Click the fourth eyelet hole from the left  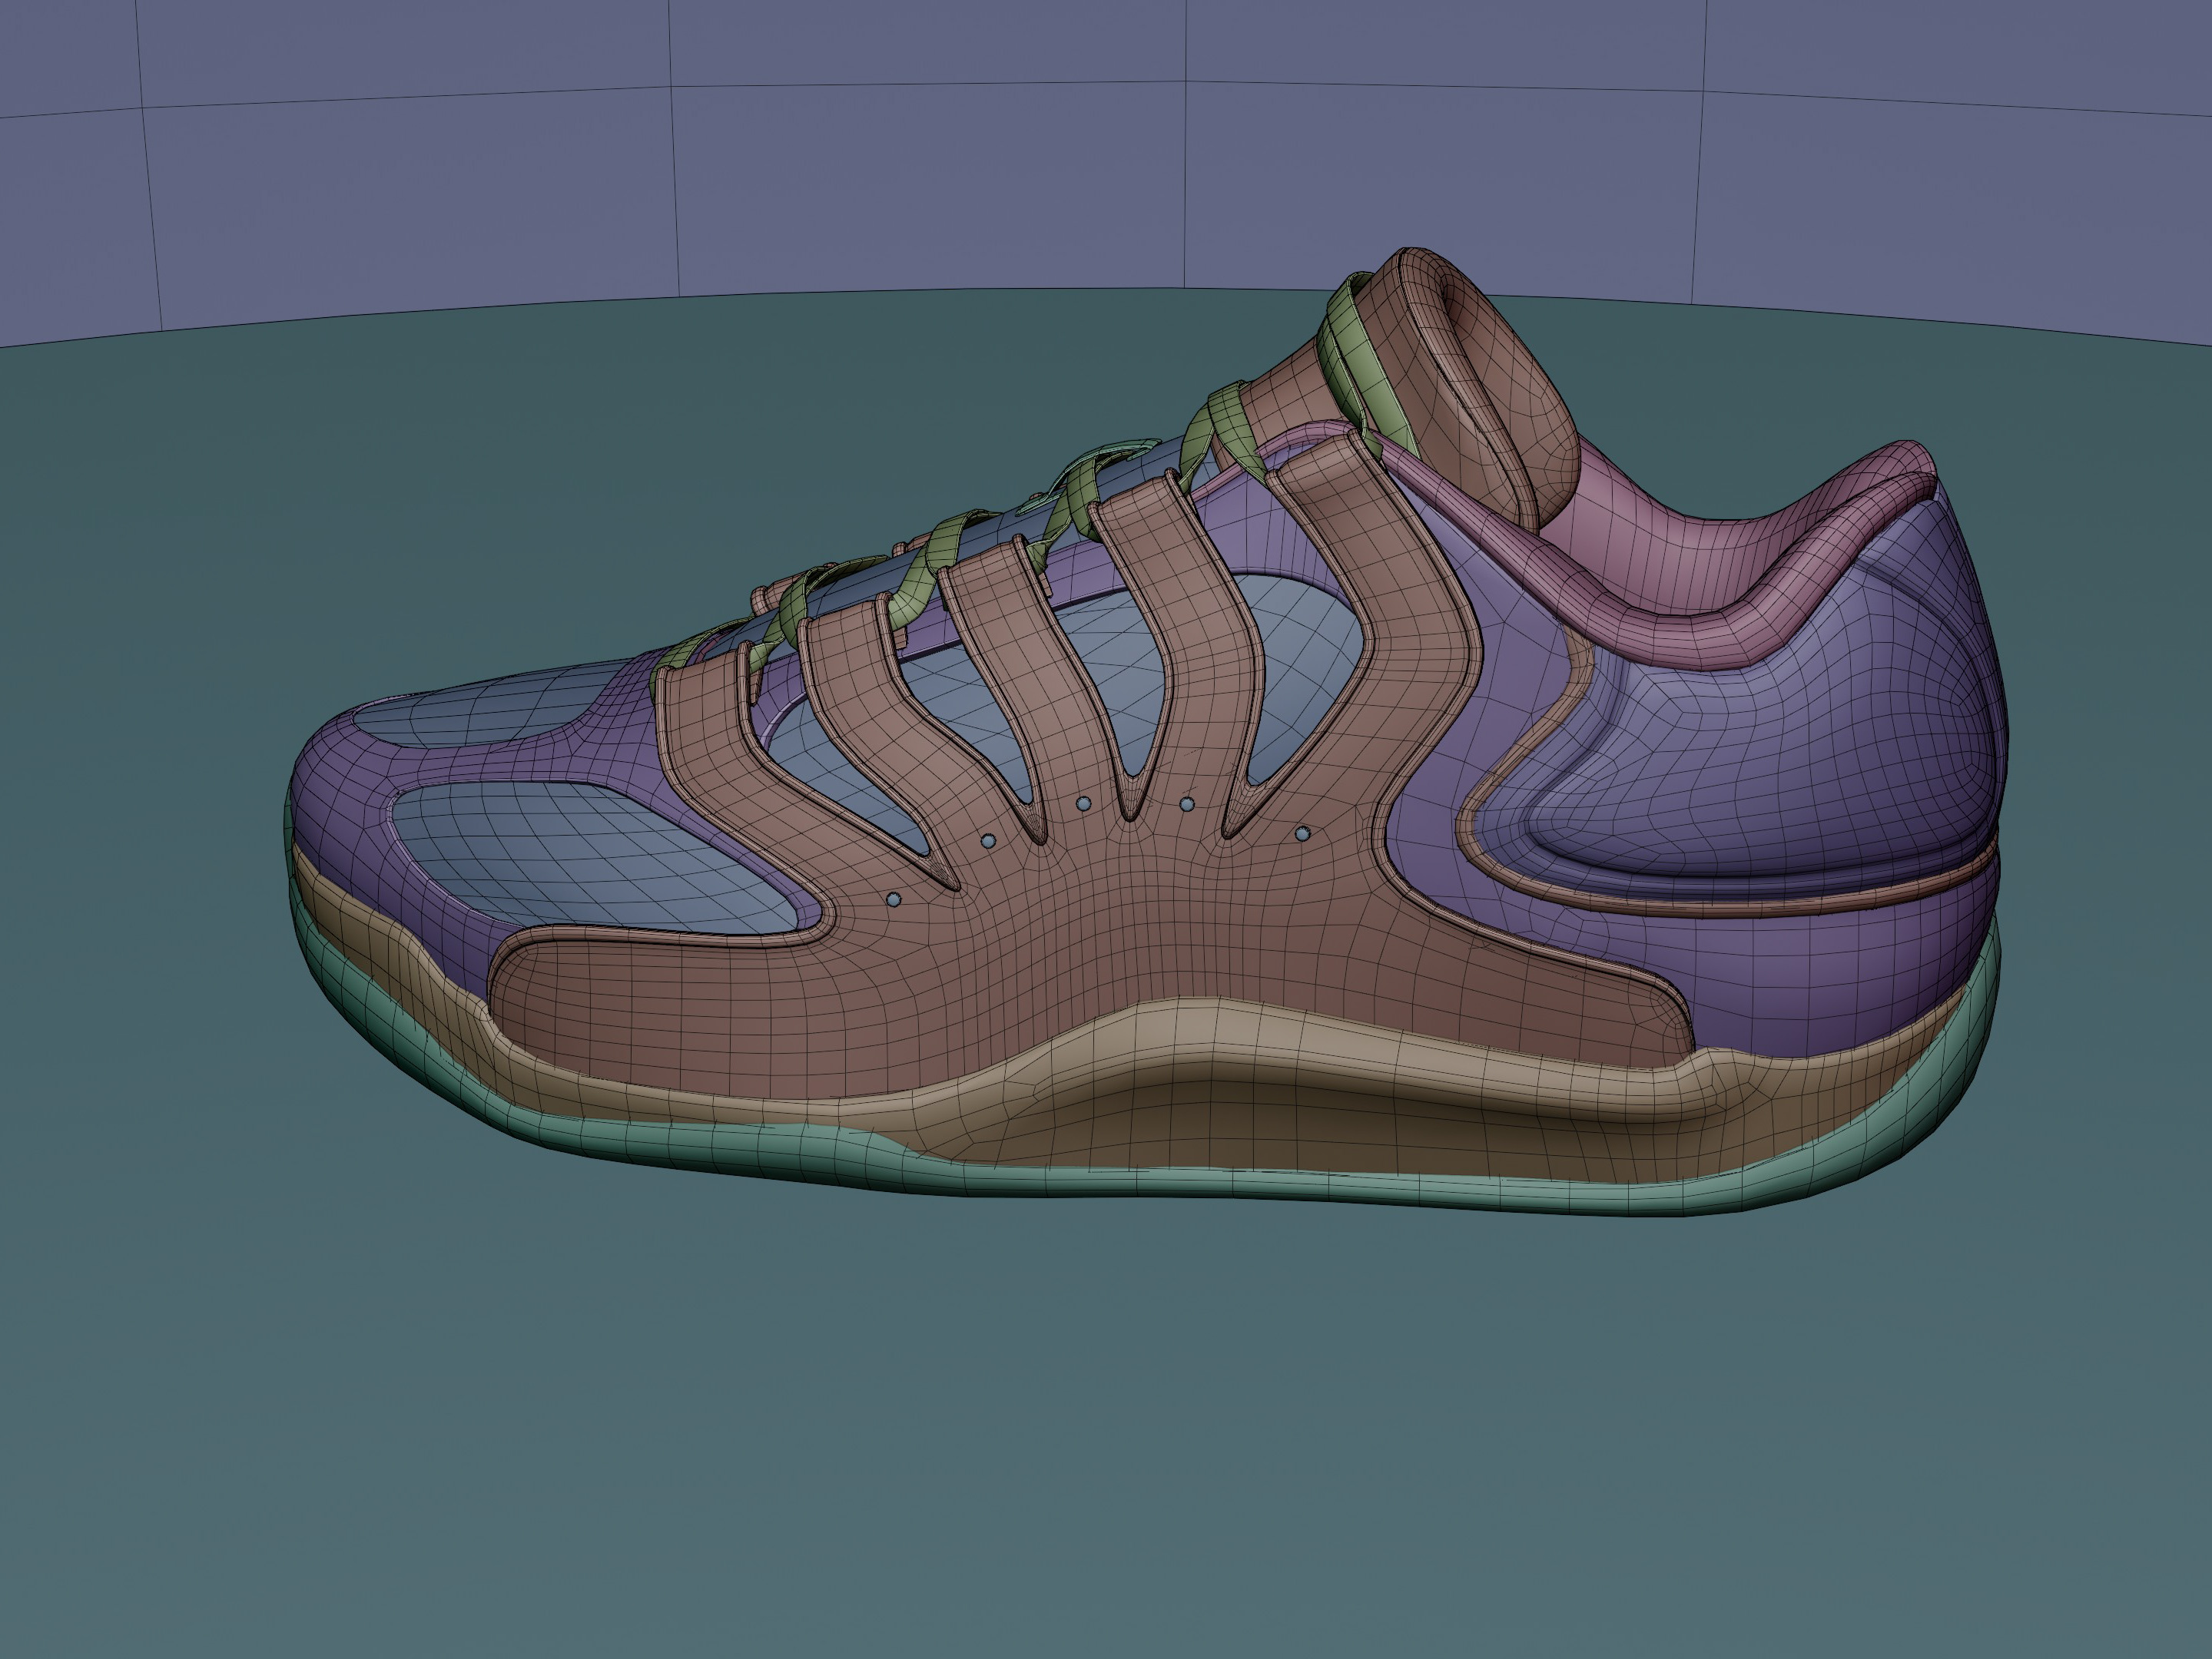(x=1187, y=803)
